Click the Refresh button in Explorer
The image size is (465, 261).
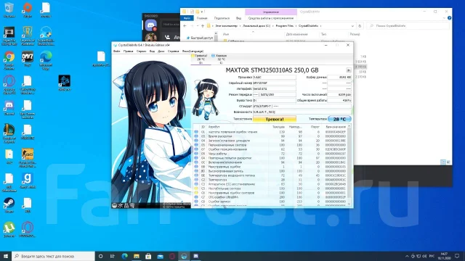360,26
